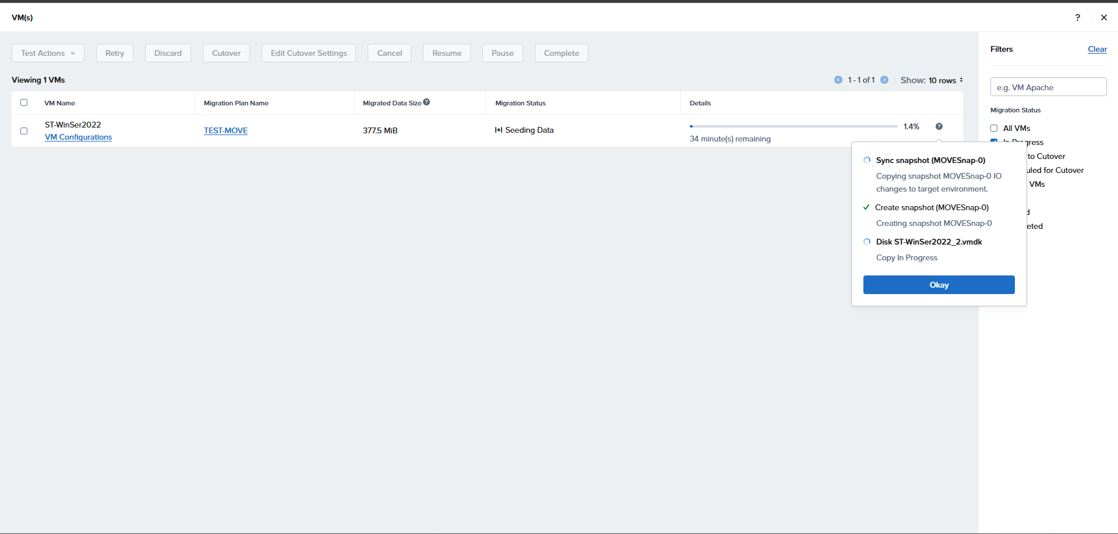Open Edit Cutover Settings

pos(309,53)
